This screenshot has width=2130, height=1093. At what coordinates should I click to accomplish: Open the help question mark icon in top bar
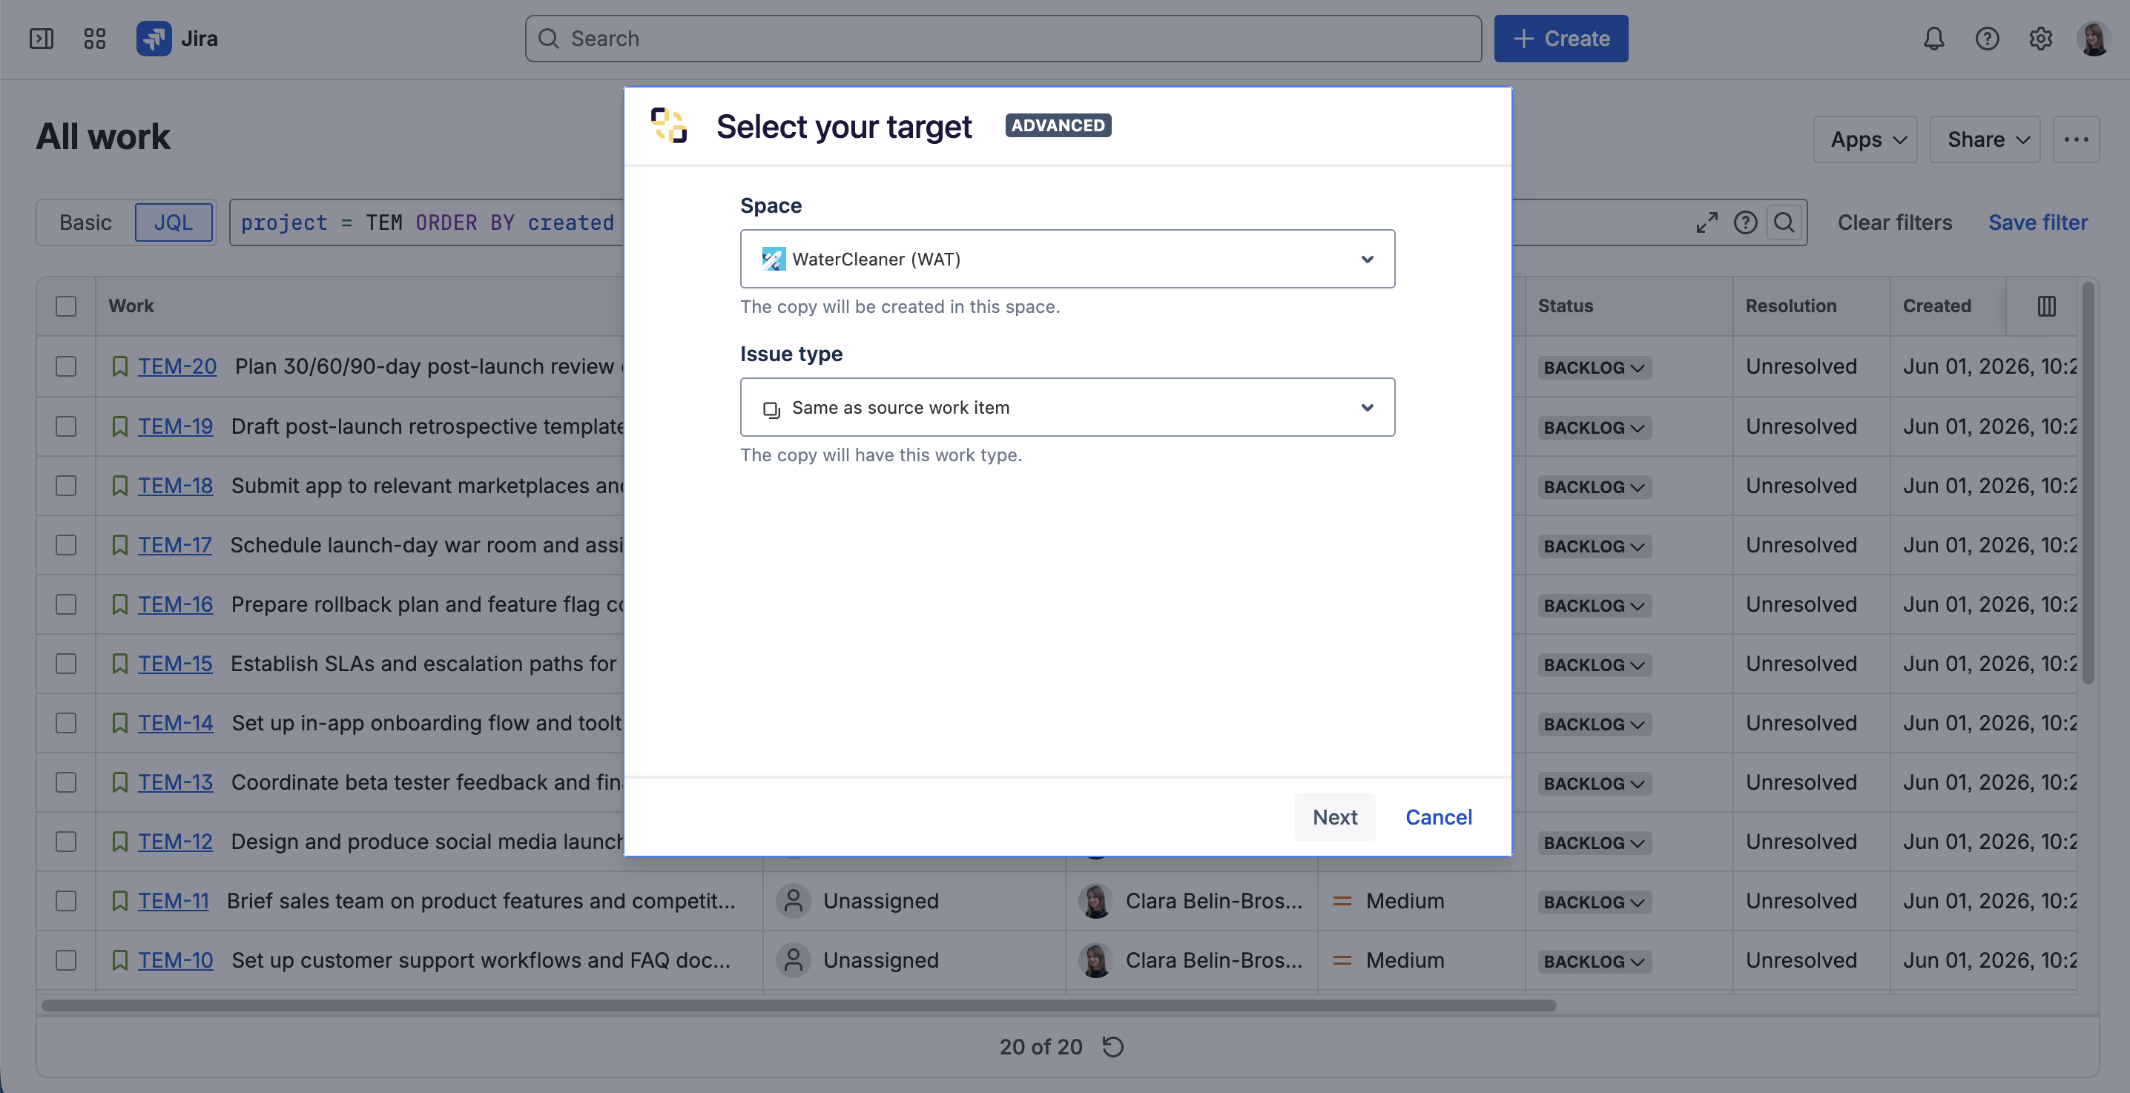pyautogui.click(x=1987, y=39)
